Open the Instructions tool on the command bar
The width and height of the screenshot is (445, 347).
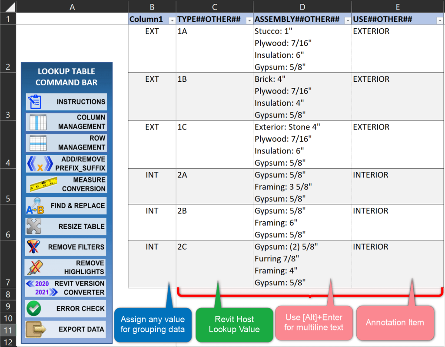[x=66, y=102]
